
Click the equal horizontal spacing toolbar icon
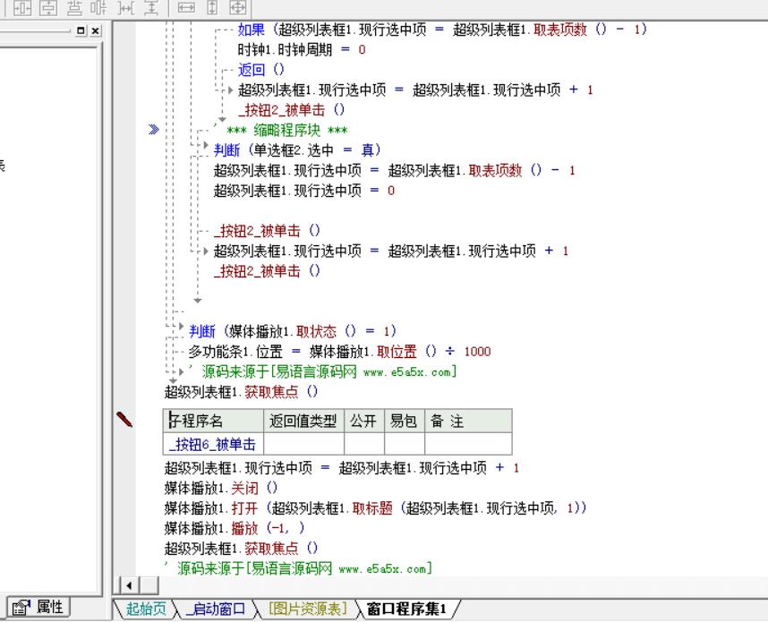(x=126, y=7)
